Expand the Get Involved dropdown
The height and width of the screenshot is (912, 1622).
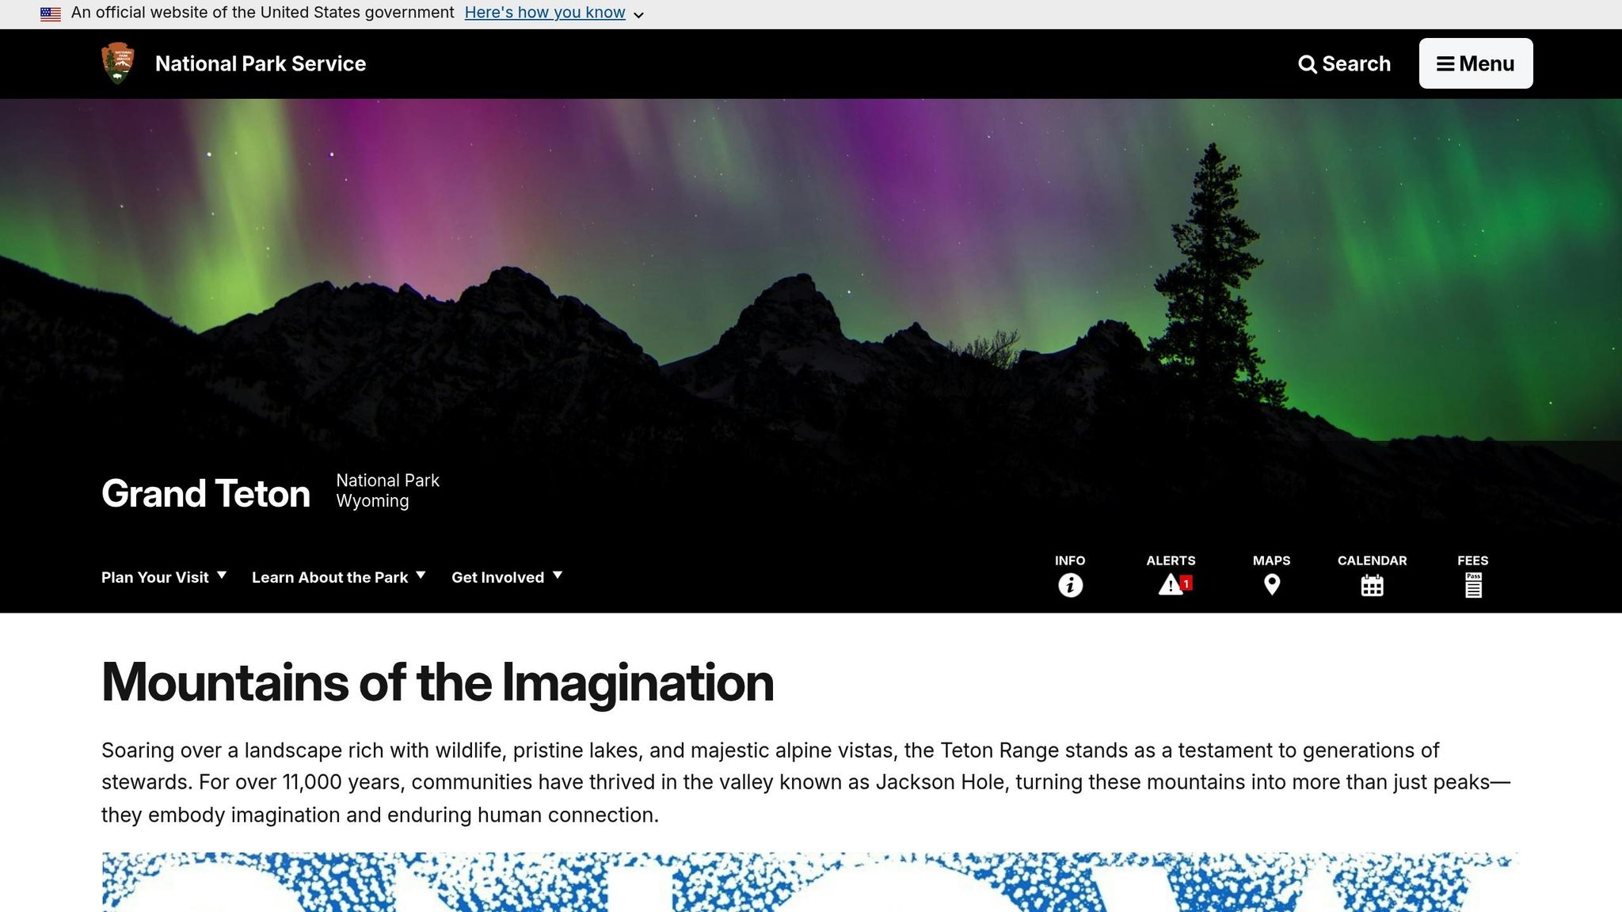pyautogui.click(x=507, y=577)
